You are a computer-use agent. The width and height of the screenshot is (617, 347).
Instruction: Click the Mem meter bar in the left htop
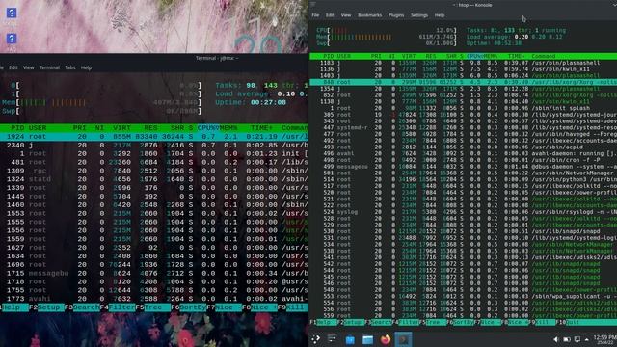click(102, 103)
